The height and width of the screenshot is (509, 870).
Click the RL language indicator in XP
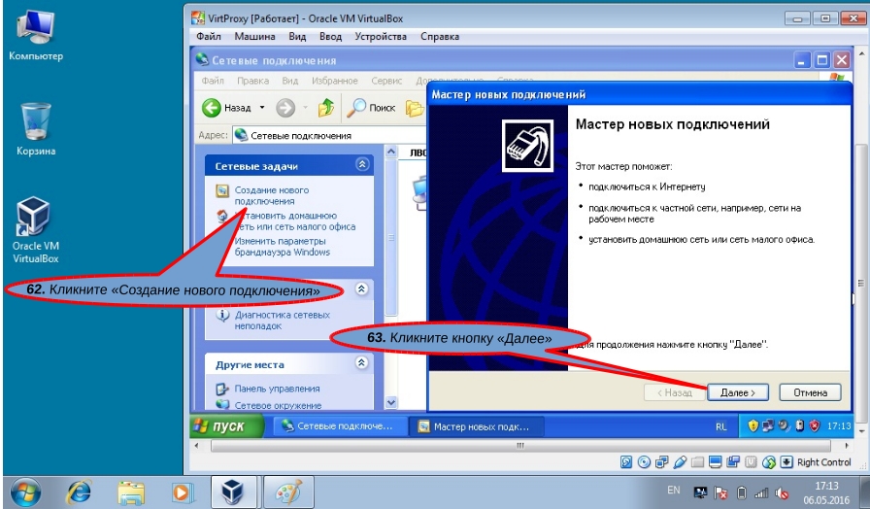(720, 426)
